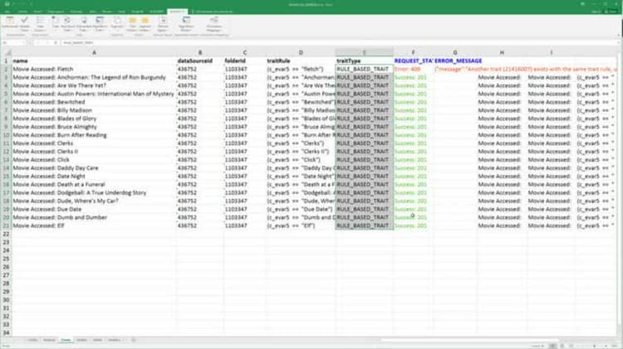623x349 pixels.
Task: Select cell 'Movie Accessed: Death at a Funeral'
Action: tap(94, 184)
